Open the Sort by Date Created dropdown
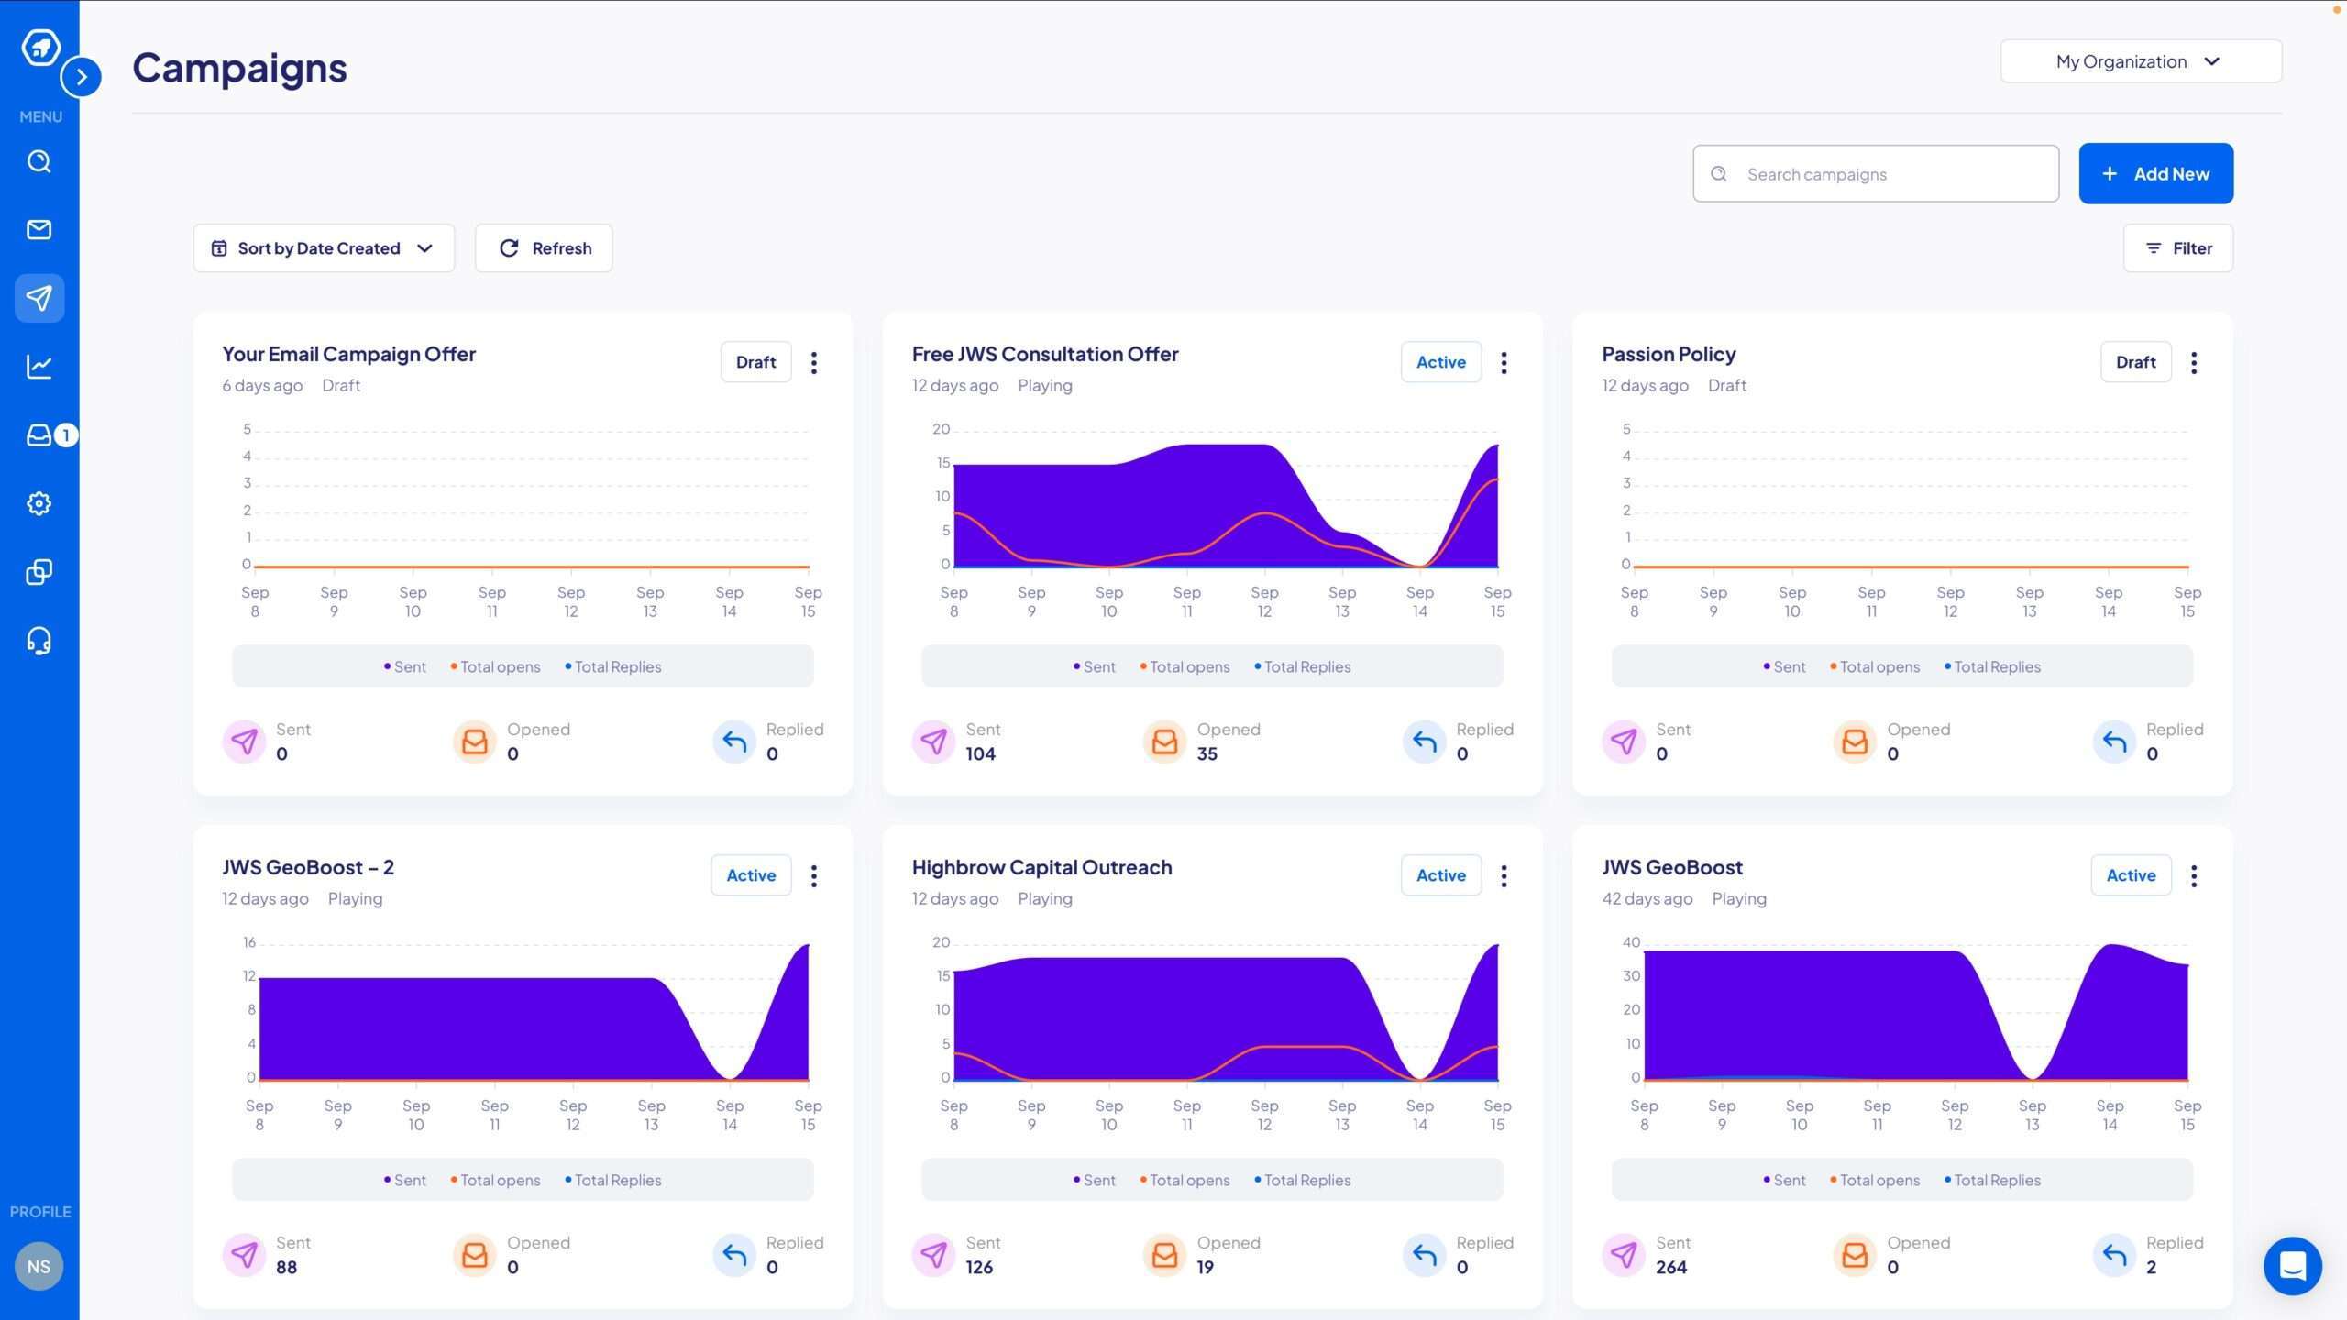 (324, 248)
